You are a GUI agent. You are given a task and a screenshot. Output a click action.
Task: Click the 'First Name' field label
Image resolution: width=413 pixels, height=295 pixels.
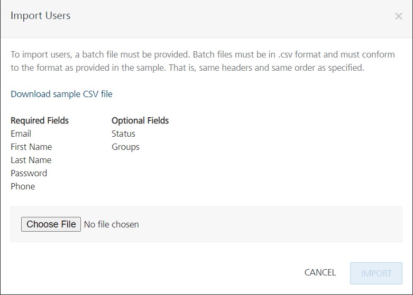(x=31, y=147)
